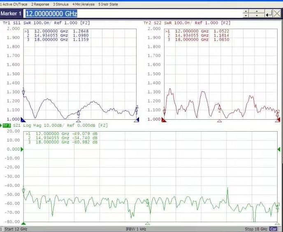Image resolution: width=283 pixels, height=232 pixels.
Task: Open the Instr State menu
Action: click(108, 4)
